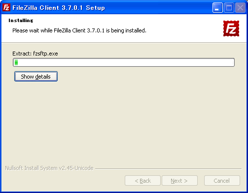Click the disabled Back button
248x193 pixels.
tap(142, 181)
